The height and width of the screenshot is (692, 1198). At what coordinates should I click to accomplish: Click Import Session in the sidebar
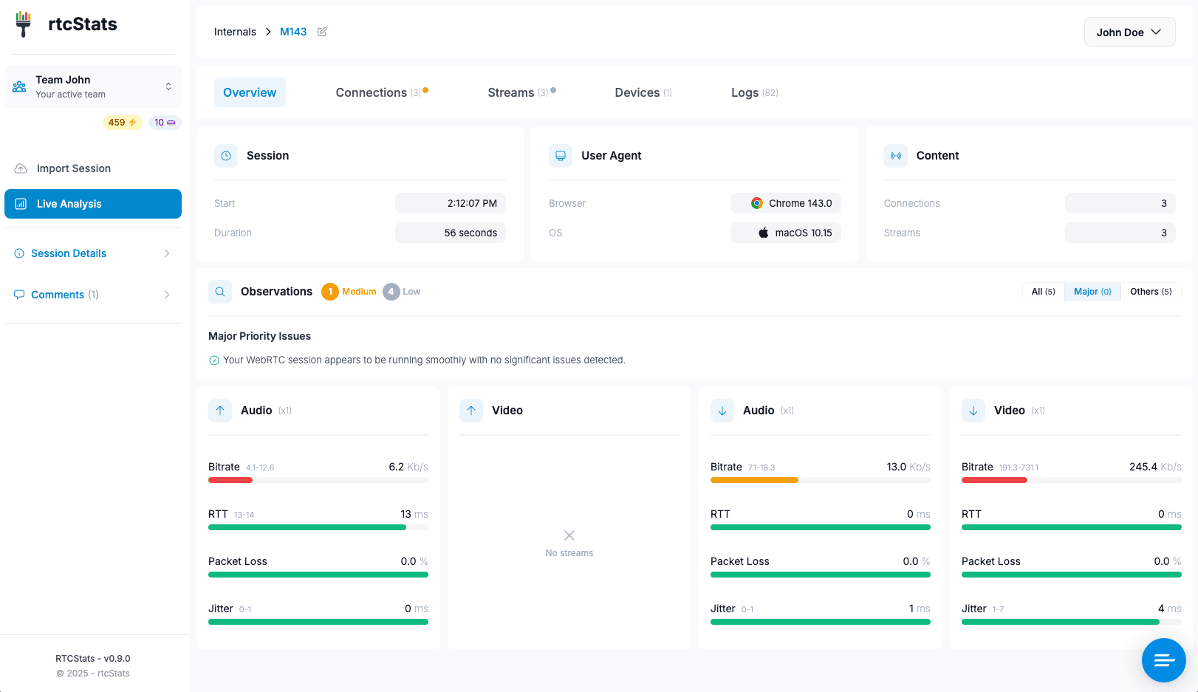tap(74, 168)
